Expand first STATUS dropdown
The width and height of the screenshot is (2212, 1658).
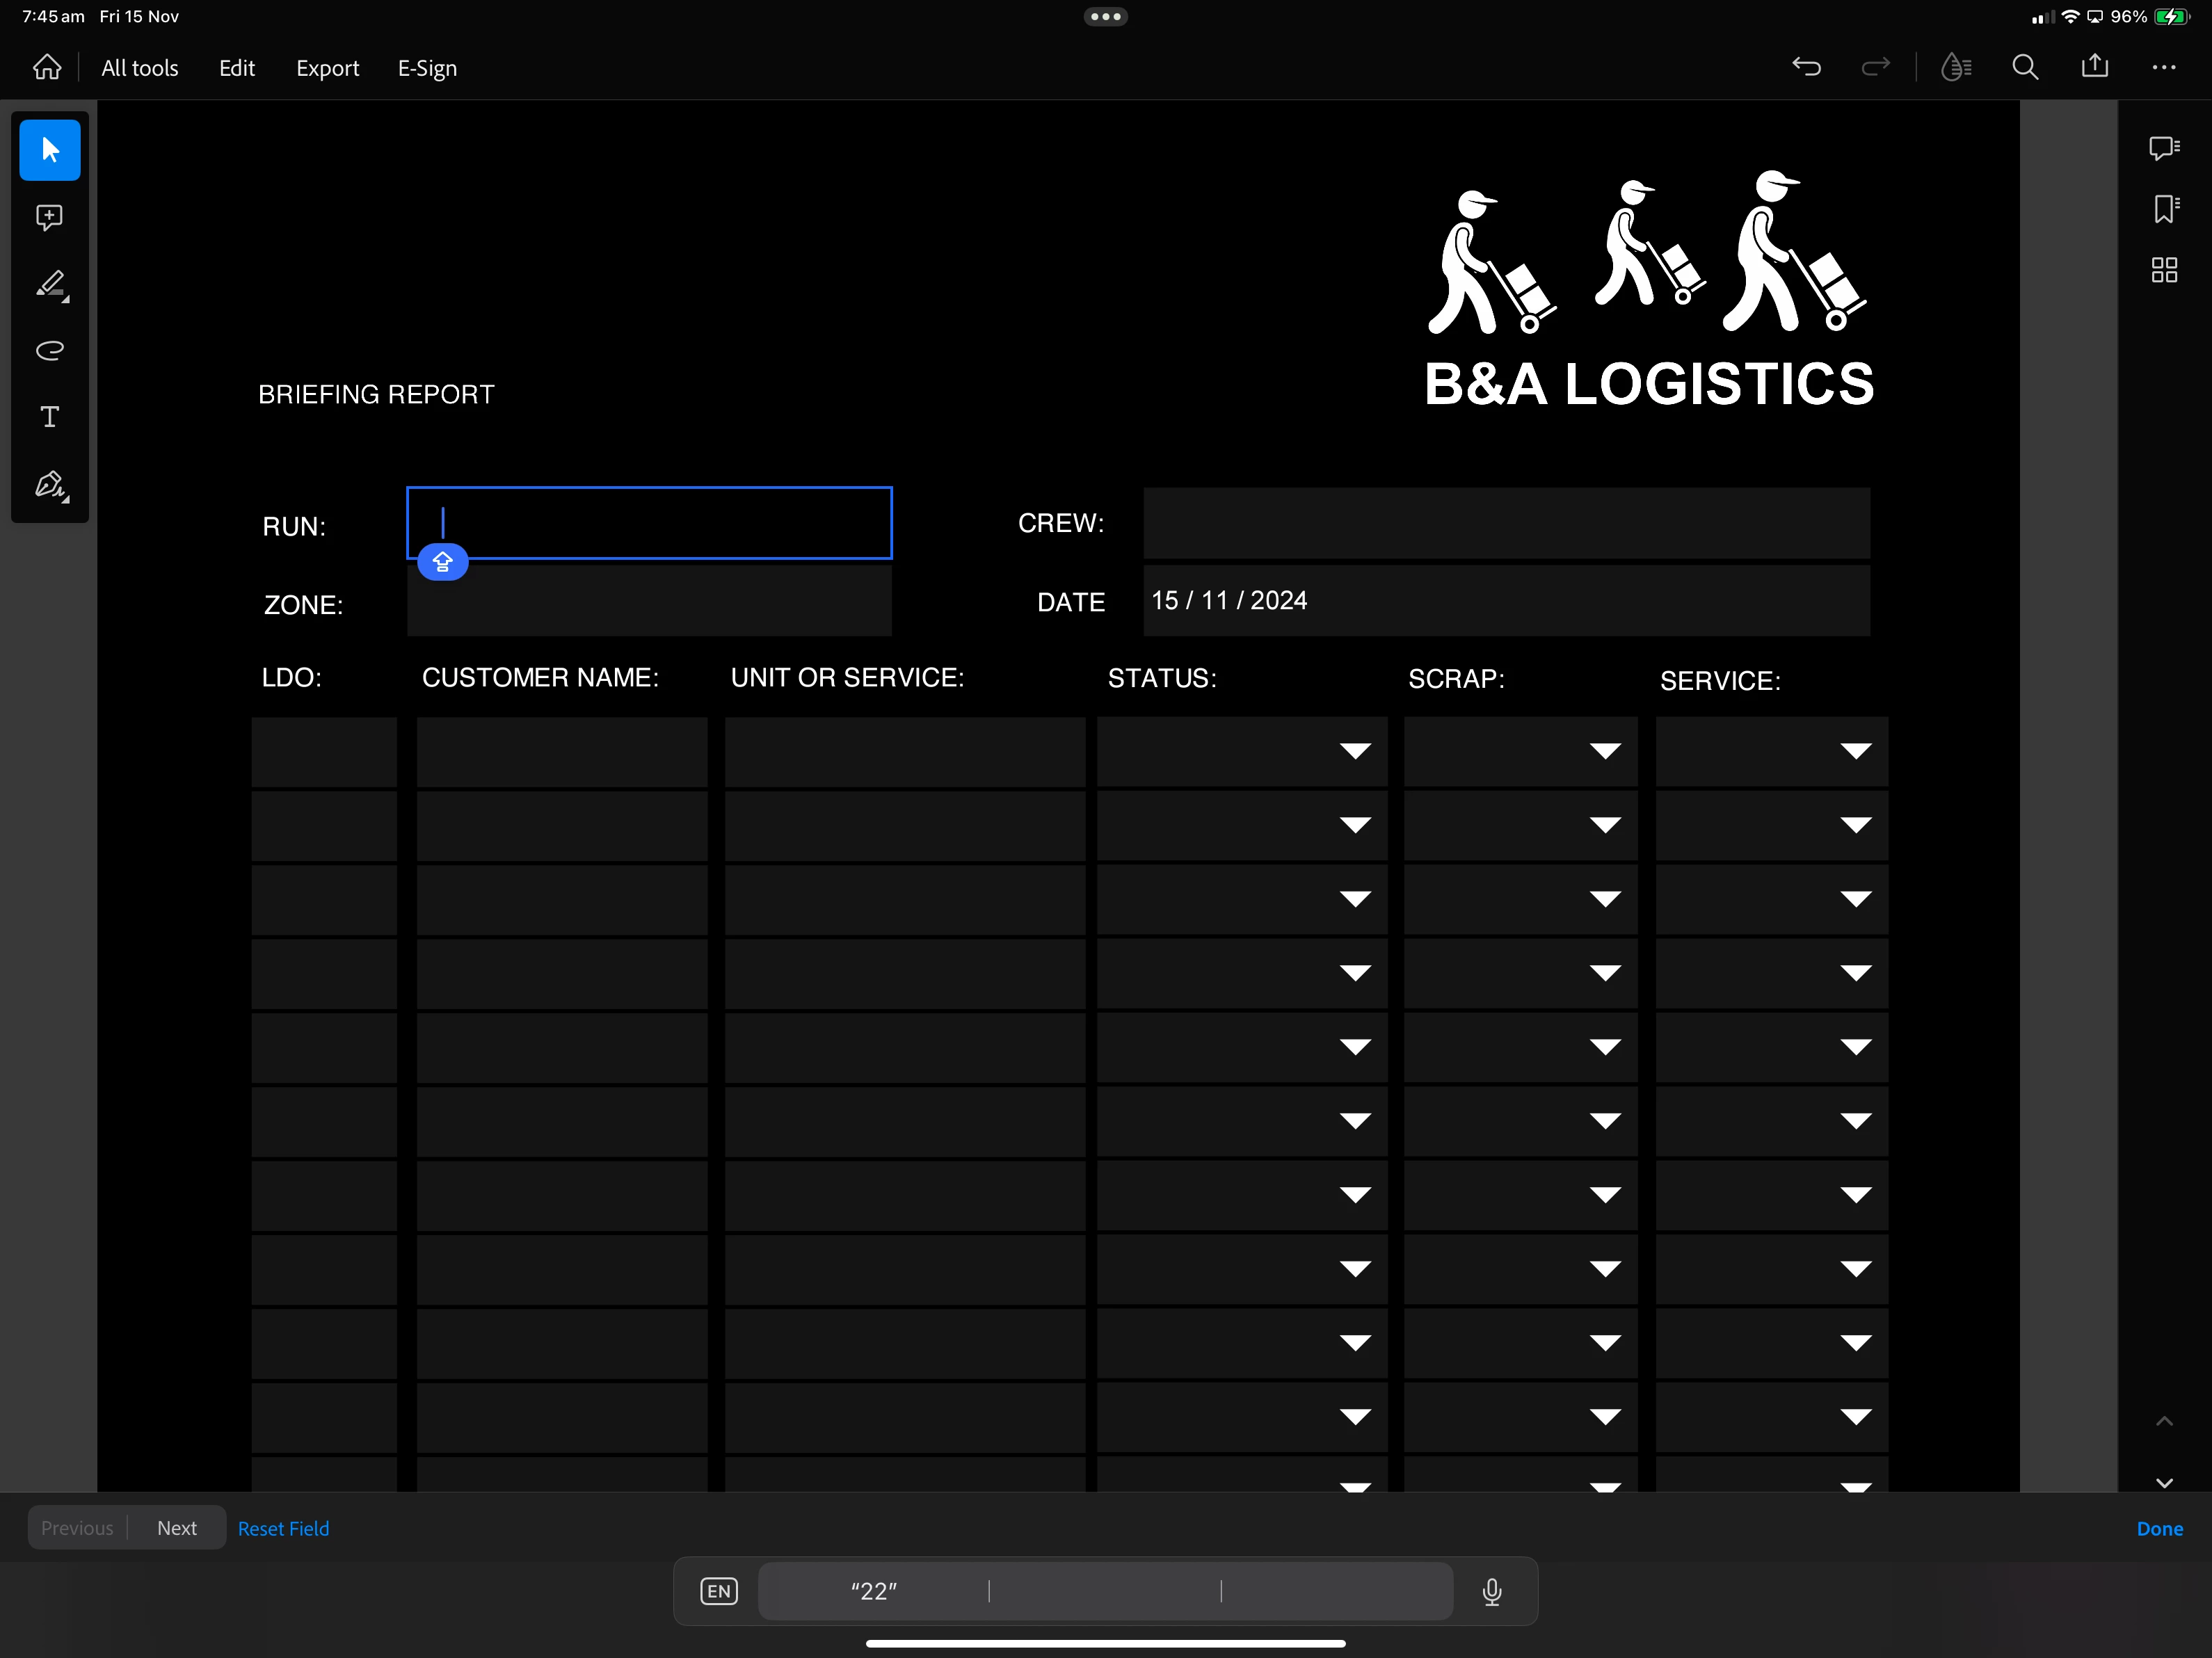(x=1355, y=751)
